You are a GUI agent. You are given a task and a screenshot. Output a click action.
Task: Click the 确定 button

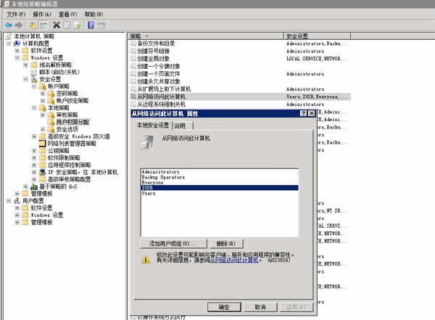click(x=224, y=307)
